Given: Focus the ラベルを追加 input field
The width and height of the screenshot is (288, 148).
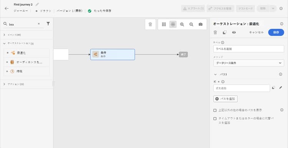Looking at the screenshot, I should pos(249,49).
